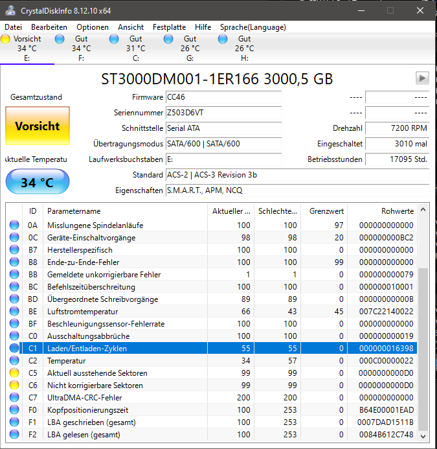Open the Ansicht menu

point(131,27)
